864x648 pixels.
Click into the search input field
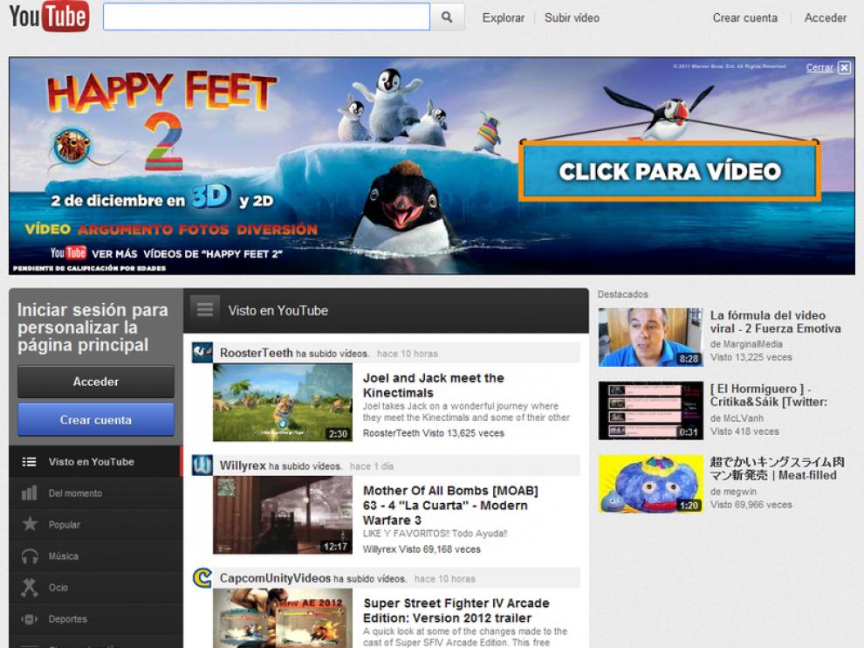pyautogui.click(x=266, y=17)
